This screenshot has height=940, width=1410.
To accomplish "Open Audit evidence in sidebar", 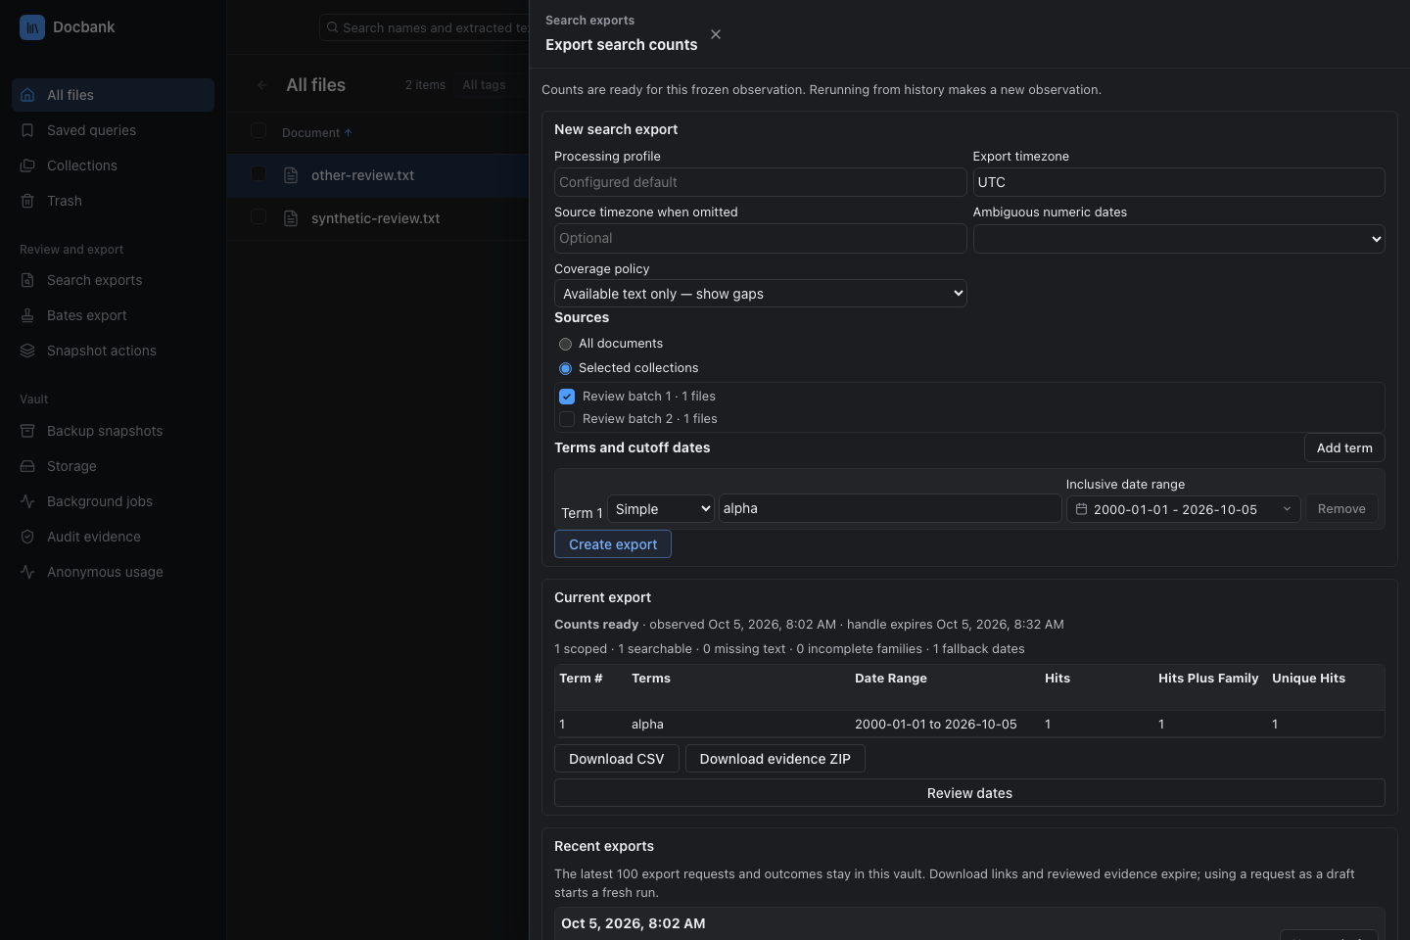I will [113, 537].
